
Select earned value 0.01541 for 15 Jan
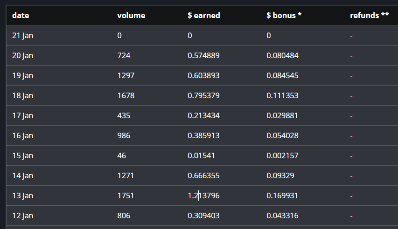click(201, 155)
